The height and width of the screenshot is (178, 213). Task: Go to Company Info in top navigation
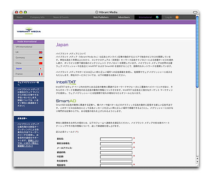click(37, 17)
